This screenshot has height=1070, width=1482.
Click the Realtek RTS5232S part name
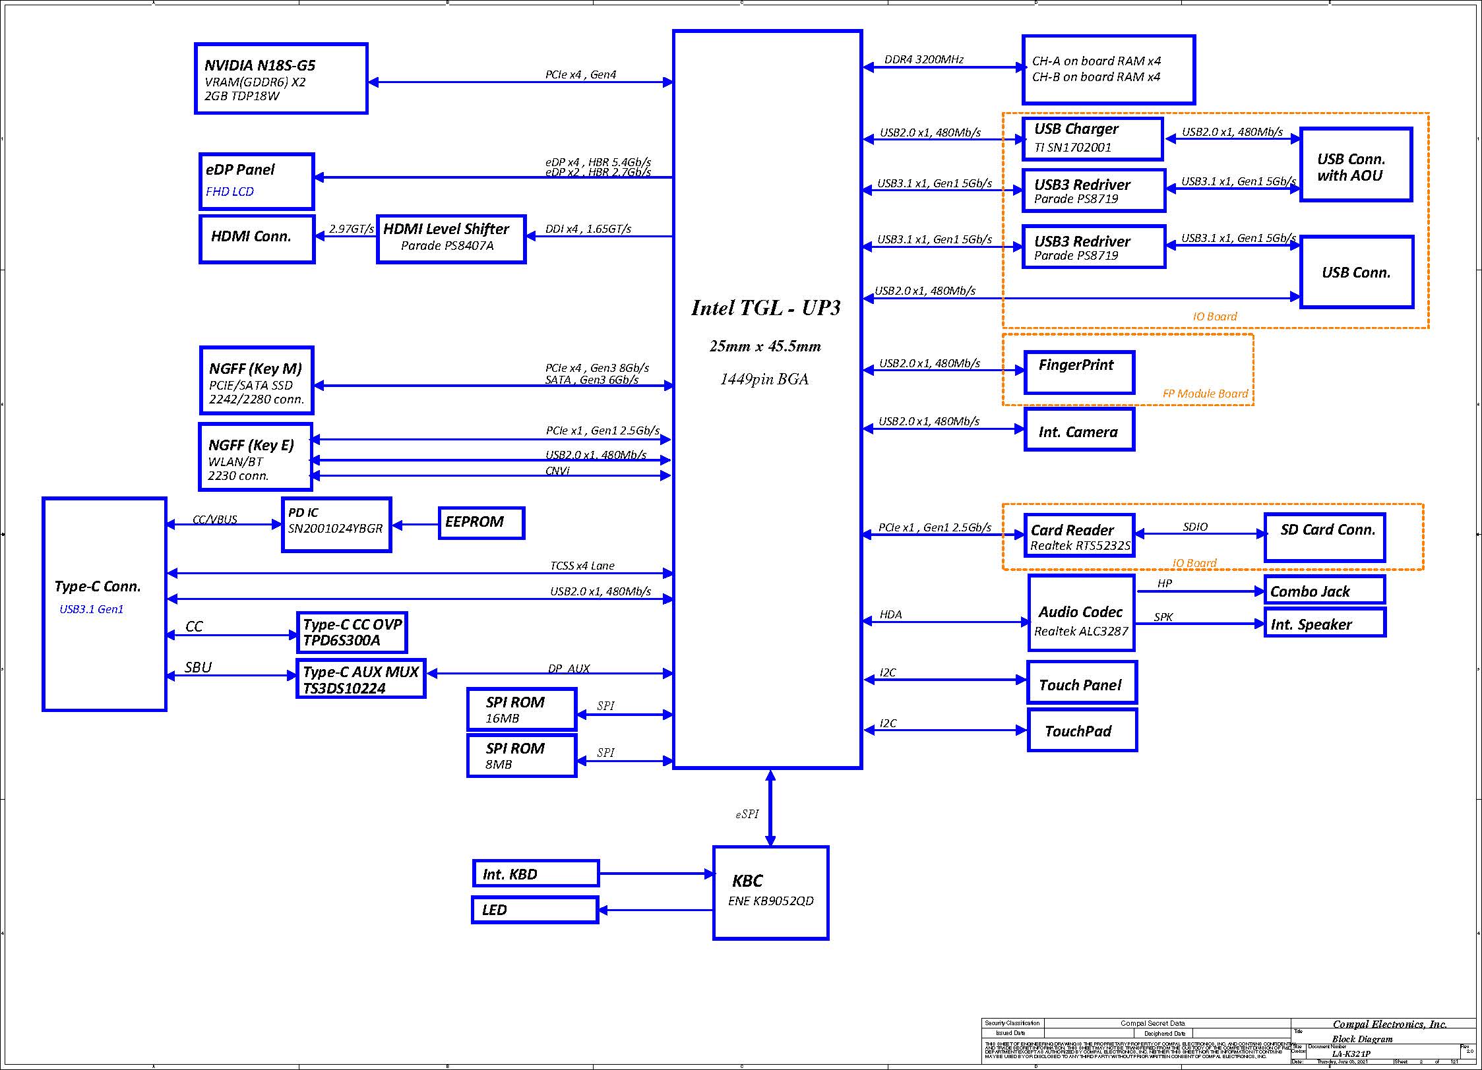[1080, 546]
